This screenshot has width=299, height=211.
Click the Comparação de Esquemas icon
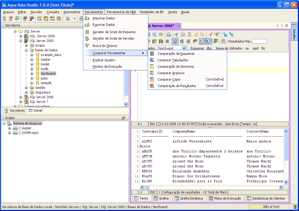coord(152,54)
